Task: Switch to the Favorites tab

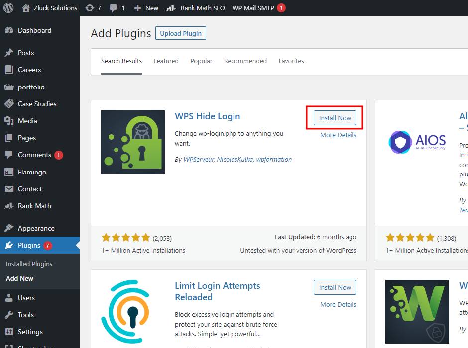Action: click(291, 61)
